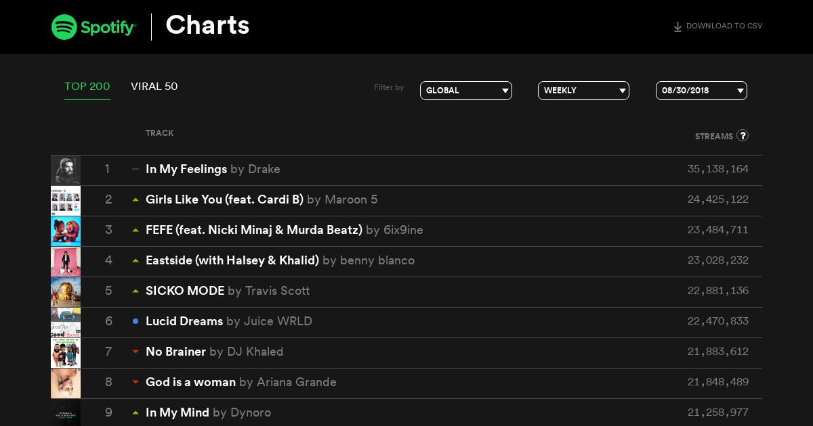Click the green up arrow for Girls Like You
Image resolution: width=813 pixels, height=426 pixels.
point(135,199)
